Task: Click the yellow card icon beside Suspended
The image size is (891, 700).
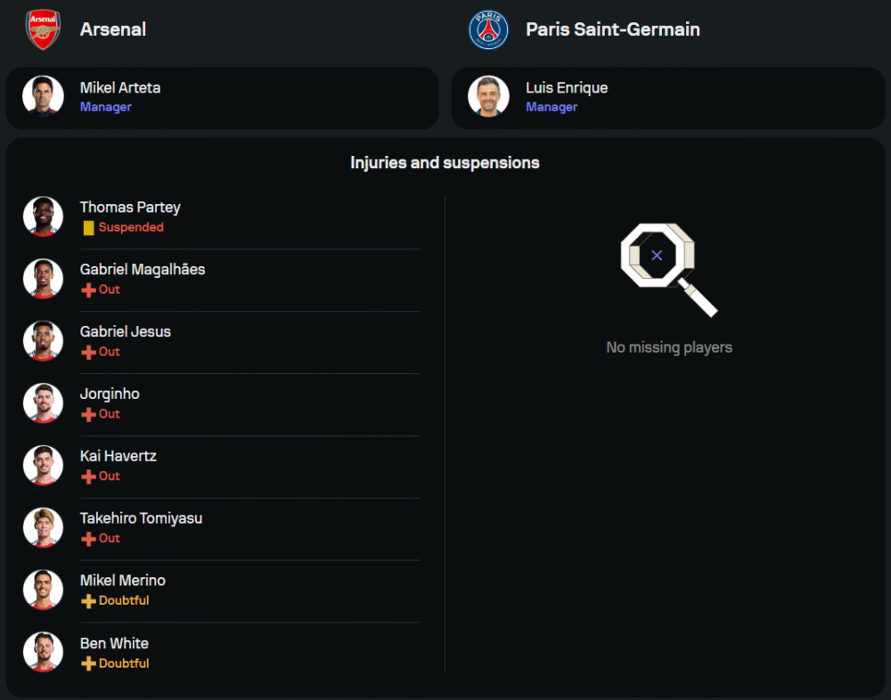Action: tap(88, 228)
